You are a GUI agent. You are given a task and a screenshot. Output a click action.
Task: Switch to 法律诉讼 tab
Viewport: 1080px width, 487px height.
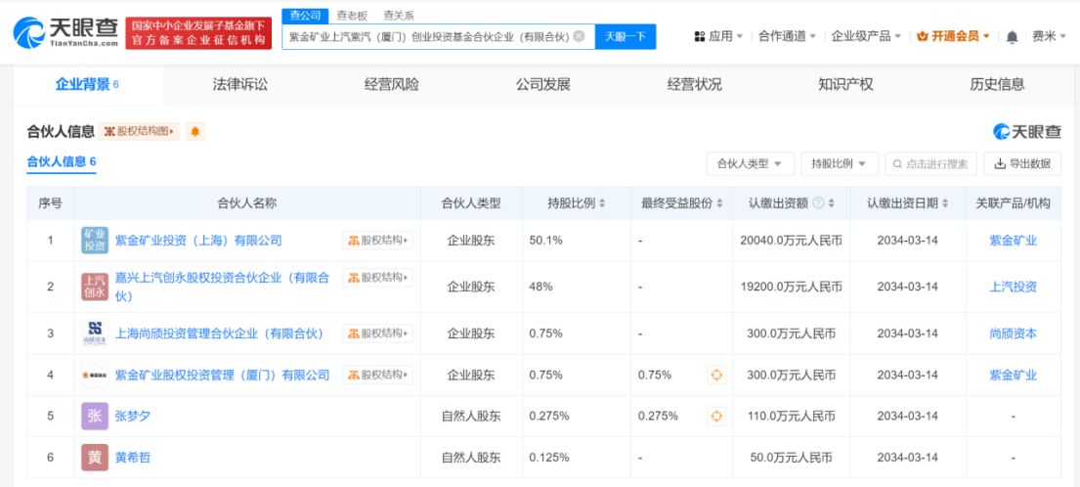239,85
